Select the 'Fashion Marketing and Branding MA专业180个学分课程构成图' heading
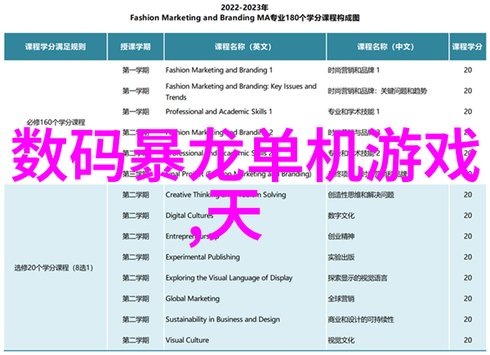 (245, 18)
